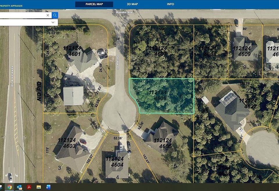This screenshot has width=279, height=191.
Task: Click lot number 5 on the map
Action: pyautogui.click(x=175, y=166)
